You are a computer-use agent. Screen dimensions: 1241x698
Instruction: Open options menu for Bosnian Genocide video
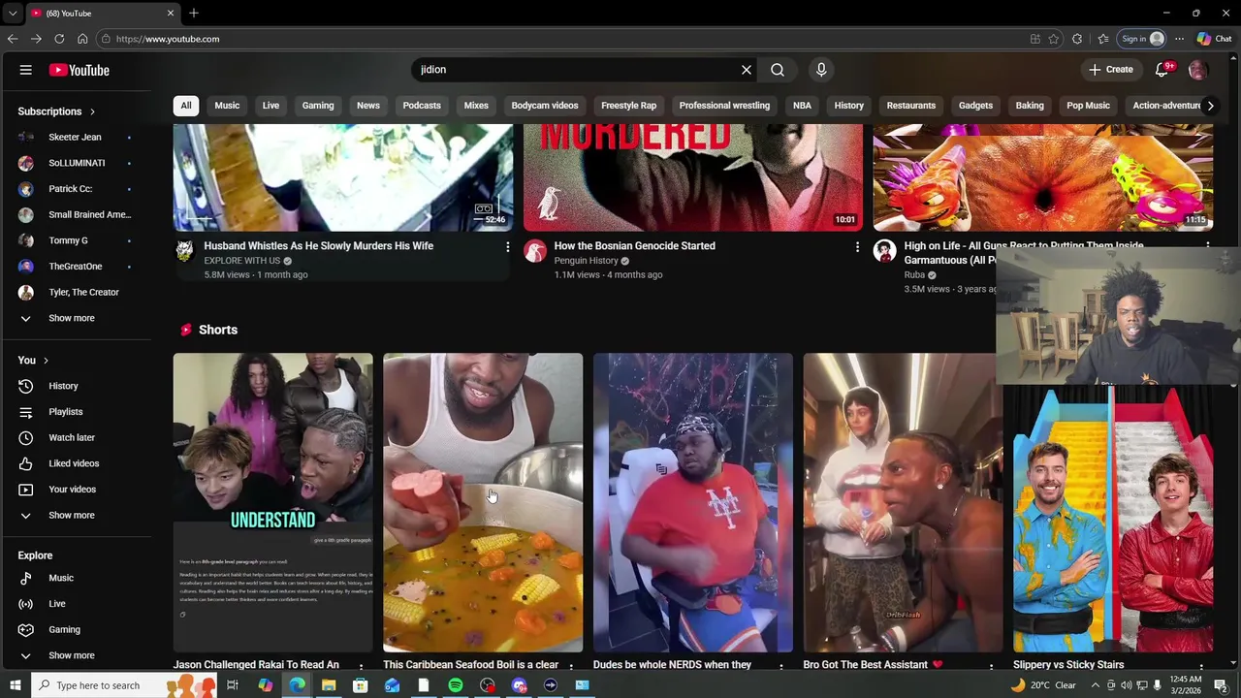[857, 247]
